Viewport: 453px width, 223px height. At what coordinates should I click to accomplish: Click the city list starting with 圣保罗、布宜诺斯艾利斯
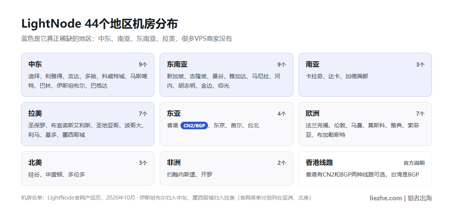click(x=86, y=130)
